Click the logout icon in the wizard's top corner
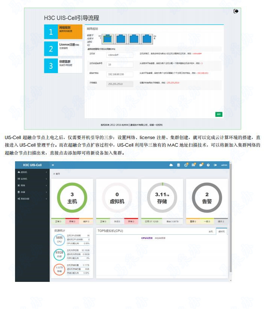The width and height of the screenshot is (264, 309). [236, 11]
